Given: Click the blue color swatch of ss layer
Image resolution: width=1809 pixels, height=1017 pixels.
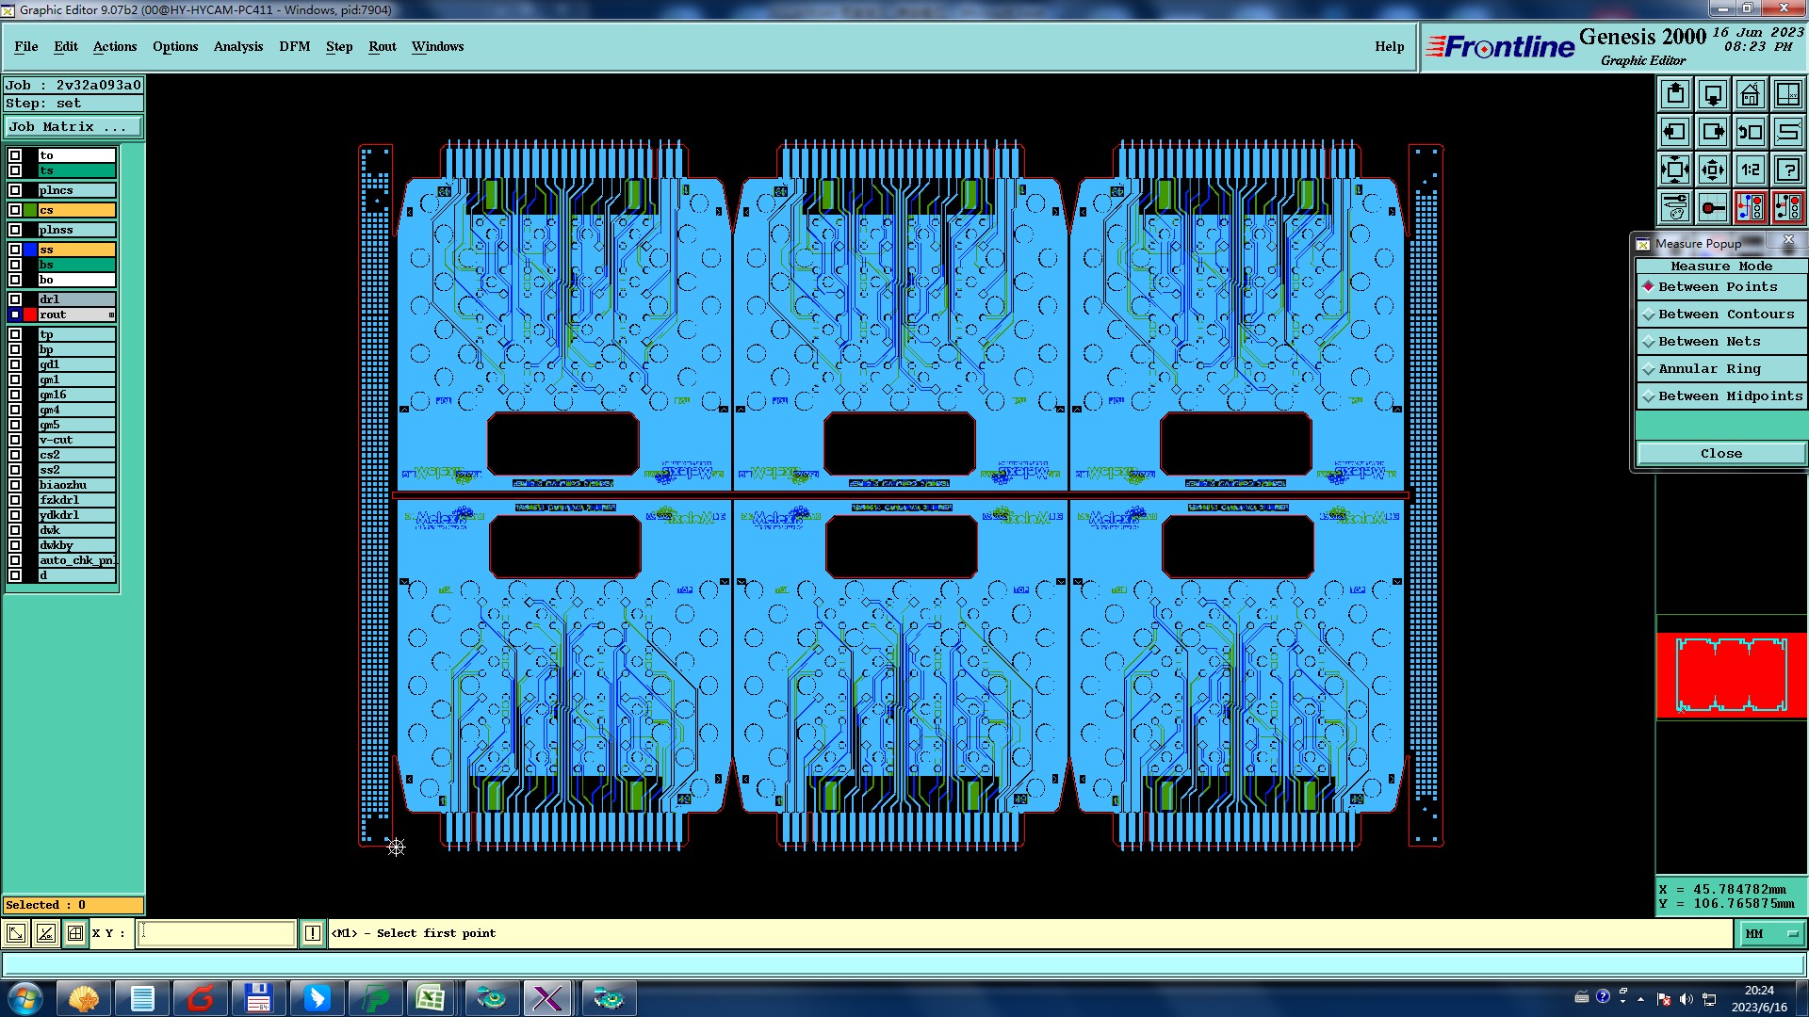Looking at the screenshot, I should 30,250.
